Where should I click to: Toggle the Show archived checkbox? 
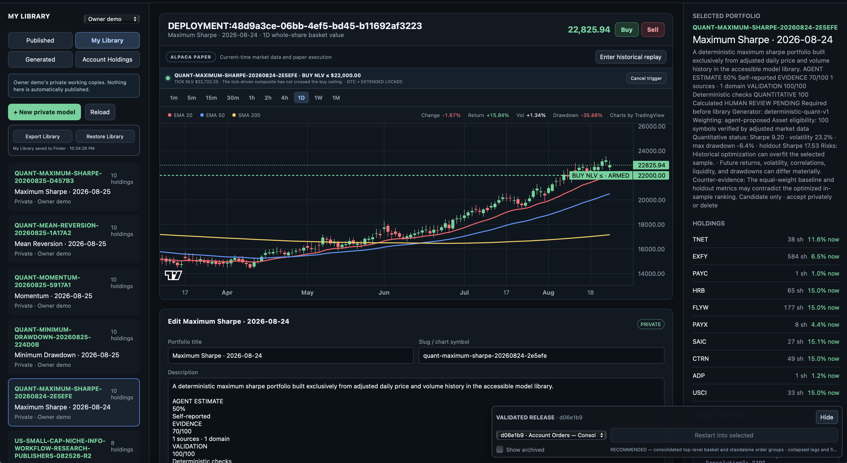coord(499,449)
